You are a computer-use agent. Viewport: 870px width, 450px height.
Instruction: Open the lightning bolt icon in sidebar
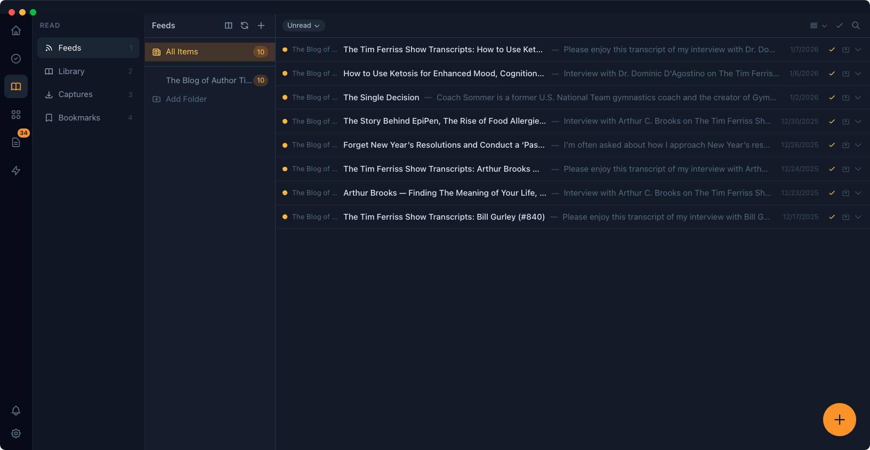pyautogui.click(x=16, y=171)
